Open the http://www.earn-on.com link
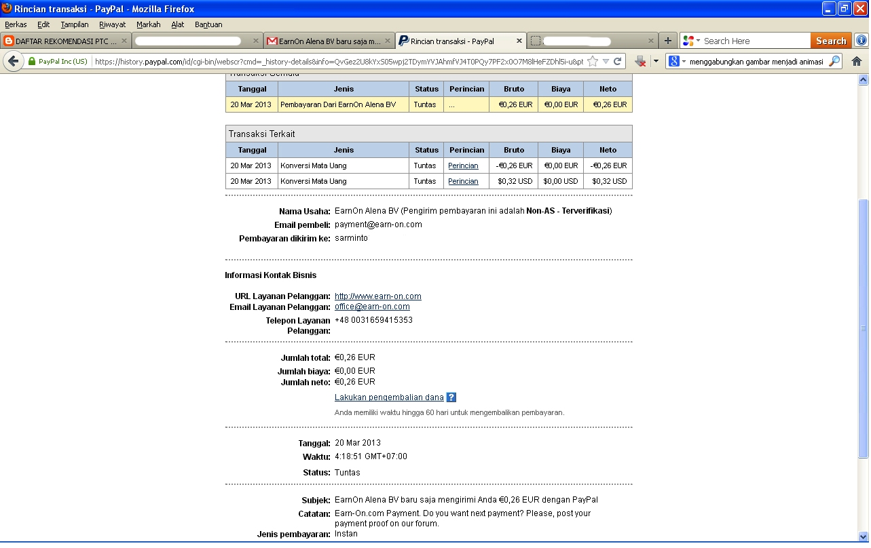 378,296
